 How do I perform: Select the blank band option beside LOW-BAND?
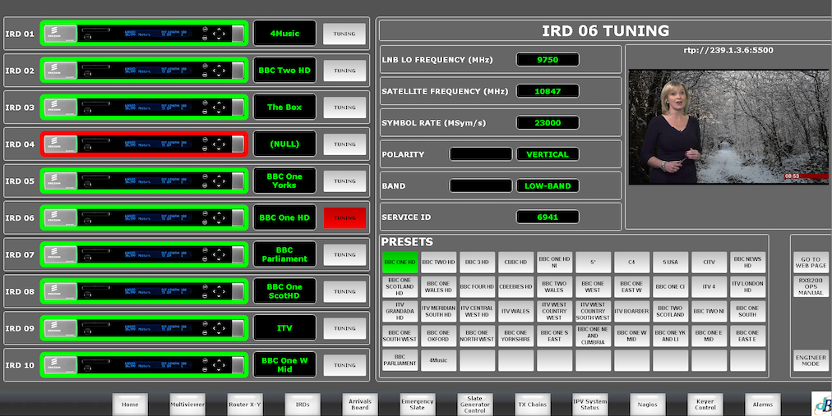(481, 185)
